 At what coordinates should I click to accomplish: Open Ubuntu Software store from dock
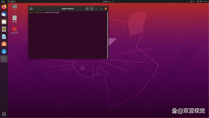tap(4, 44)
